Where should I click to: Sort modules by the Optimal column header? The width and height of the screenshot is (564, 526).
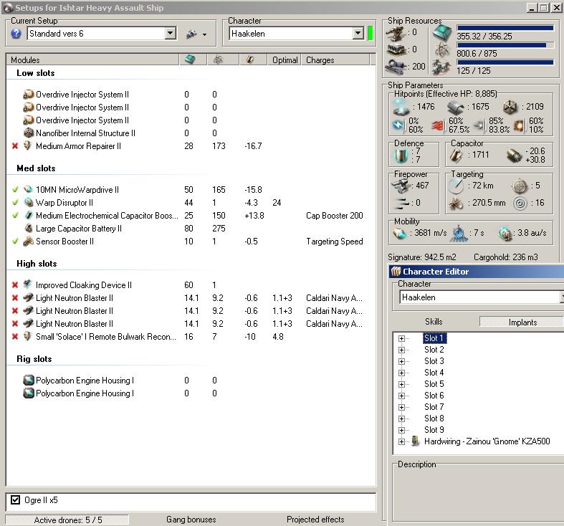[285, 60]
